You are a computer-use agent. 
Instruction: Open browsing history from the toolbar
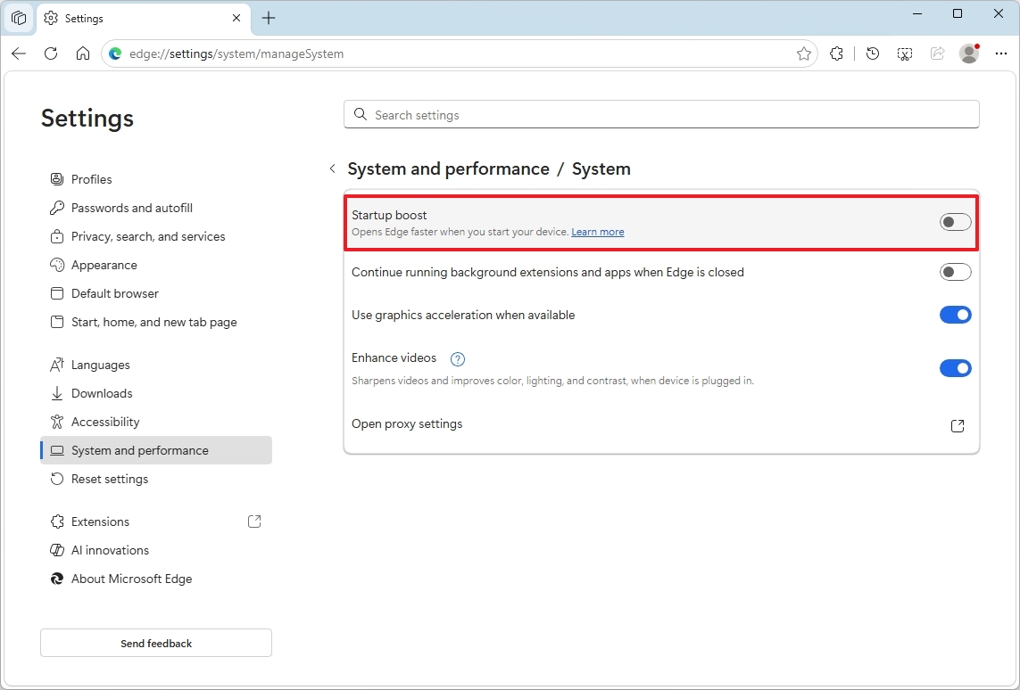[x=872, y=53]
